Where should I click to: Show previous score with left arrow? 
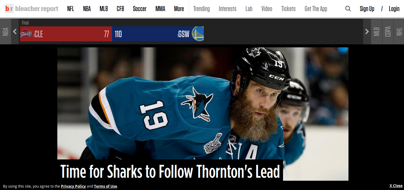coord(15,31)
